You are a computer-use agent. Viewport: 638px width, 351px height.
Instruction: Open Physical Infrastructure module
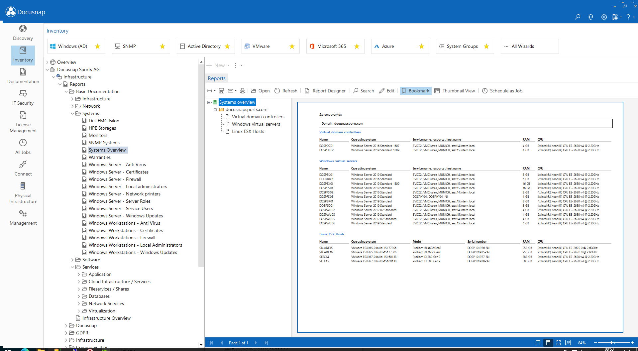[x=23, y=193]
